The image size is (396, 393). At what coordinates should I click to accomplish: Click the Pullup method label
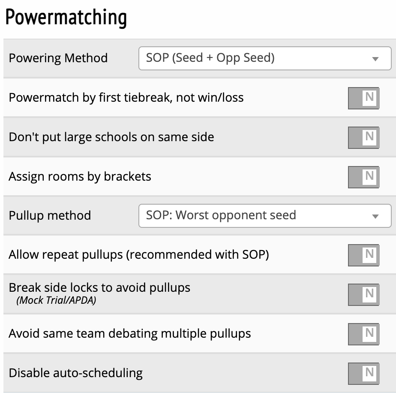pos(50,215)
